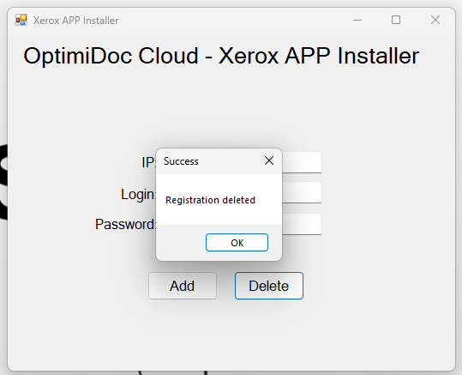Confirm the Registration deleted message with OK

click(x=237, y=243)
